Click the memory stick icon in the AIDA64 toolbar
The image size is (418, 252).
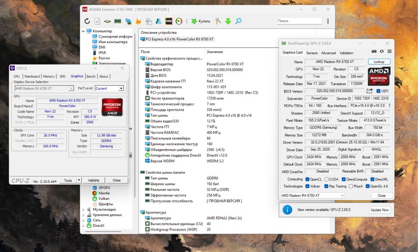click(117, 21)
